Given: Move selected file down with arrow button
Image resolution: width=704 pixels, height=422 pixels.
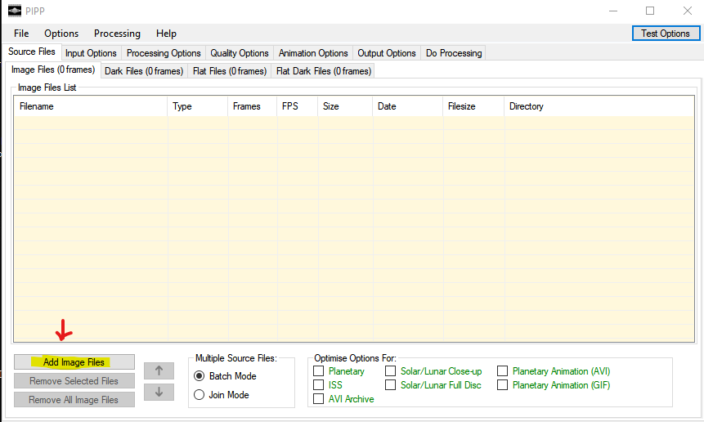Looking at the screenshot, I should [159, 392].
